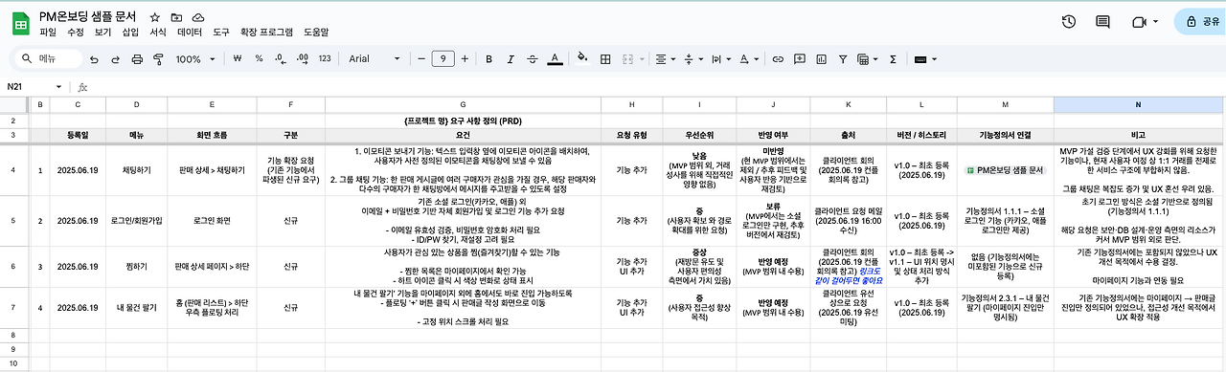1226x372 pixels.
Task: Open the fill color bucket
Action: [x=581, y=59]
